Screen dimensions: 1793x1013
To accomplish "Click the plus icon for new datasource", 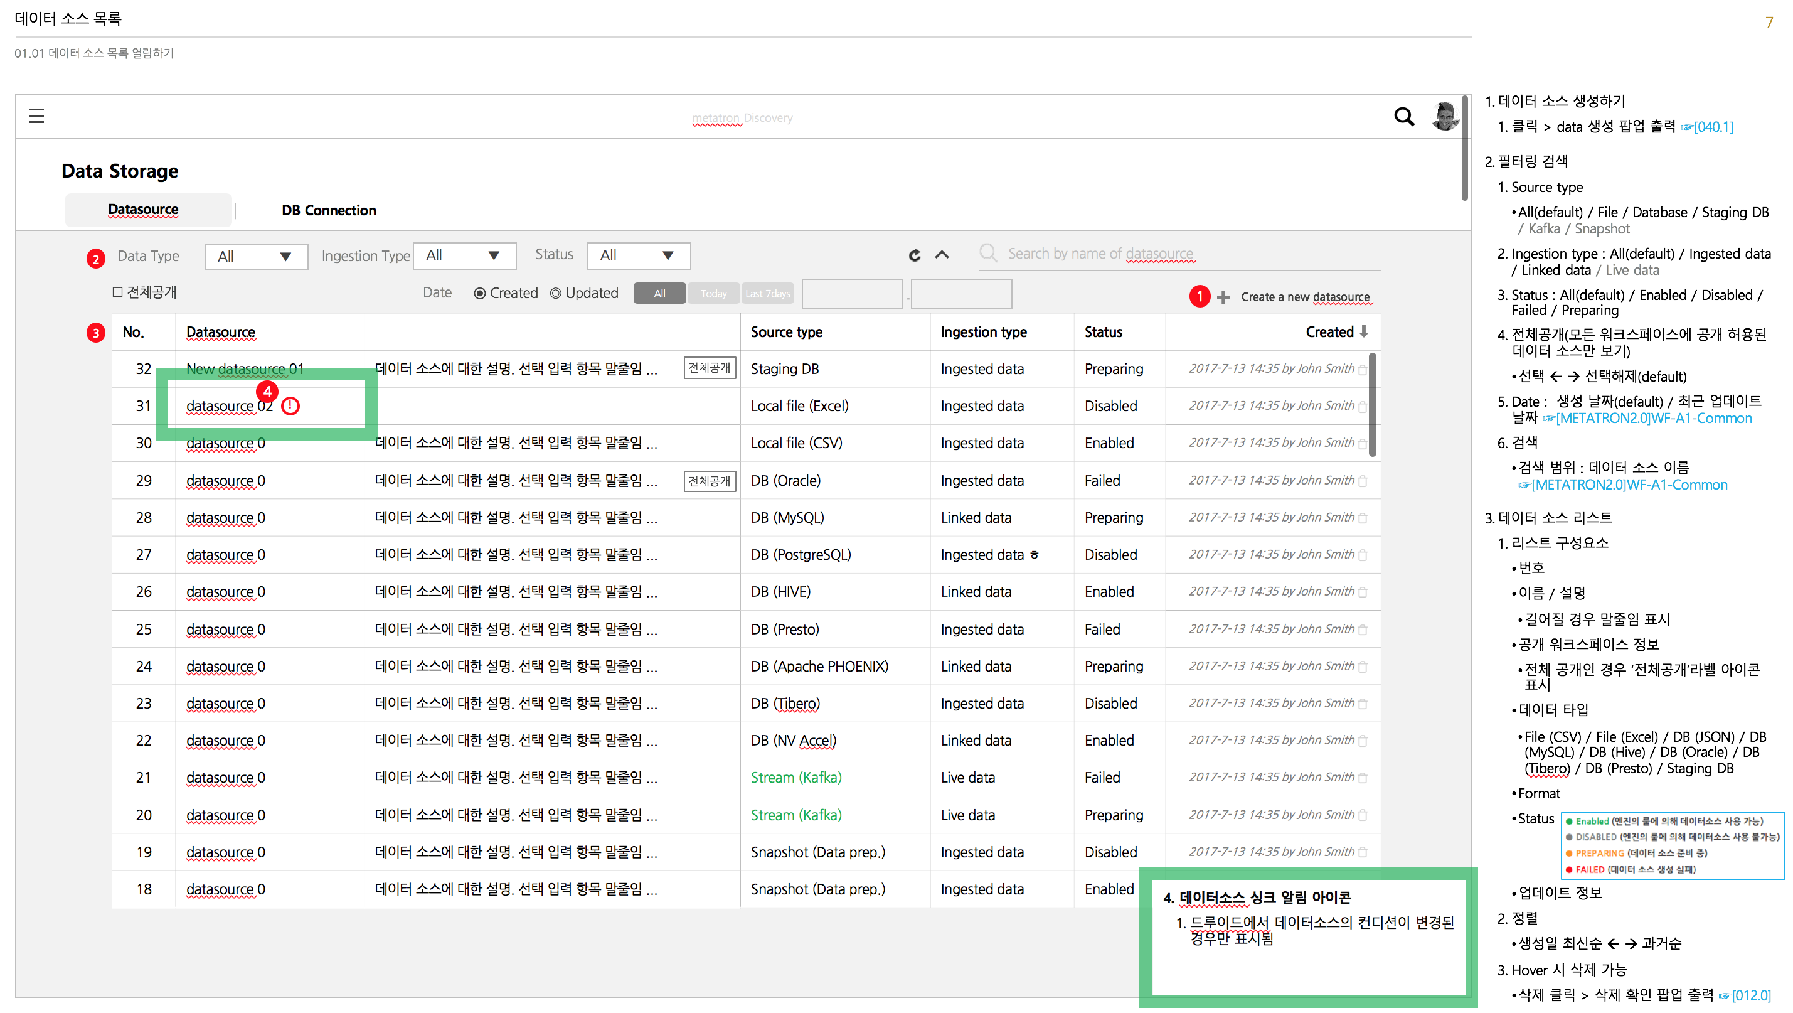I will [x=1223, y=297].
